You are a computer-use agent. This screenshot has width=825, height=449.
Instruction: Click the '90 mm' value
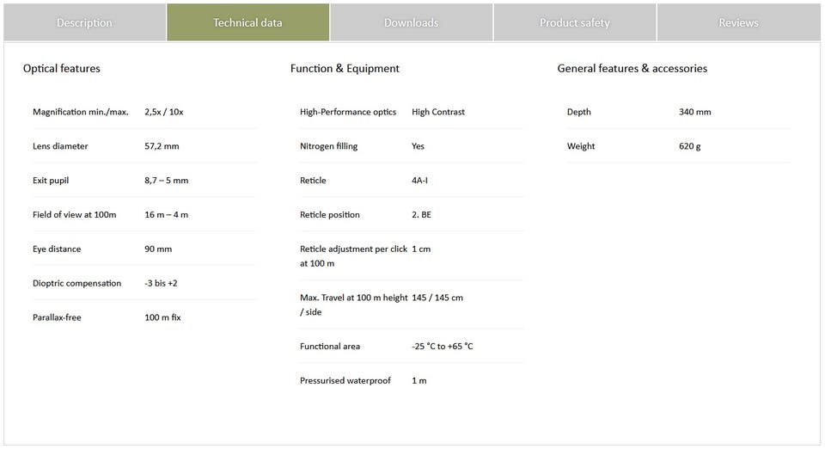(x=158, y=249)
